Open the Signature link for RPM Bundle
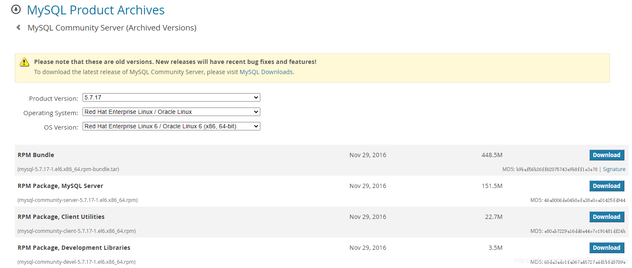The height and width of the screenshot is (268, 632). pyautogui.click(x=614, y=169)
